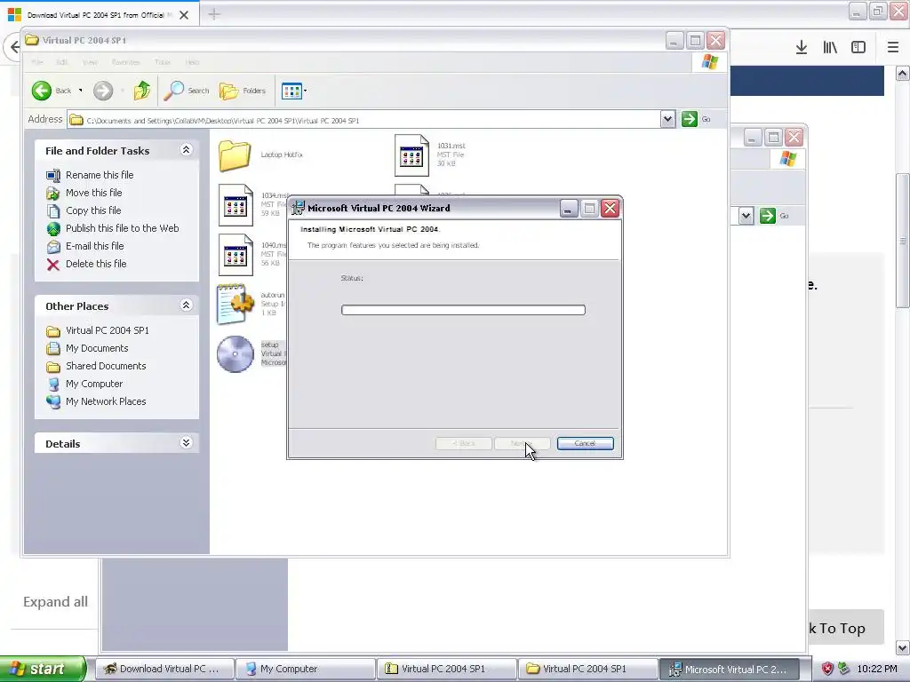910x682 pixels.
Task: Open the Favorites menu in Explorer
Action: click(x=125, y=62)
